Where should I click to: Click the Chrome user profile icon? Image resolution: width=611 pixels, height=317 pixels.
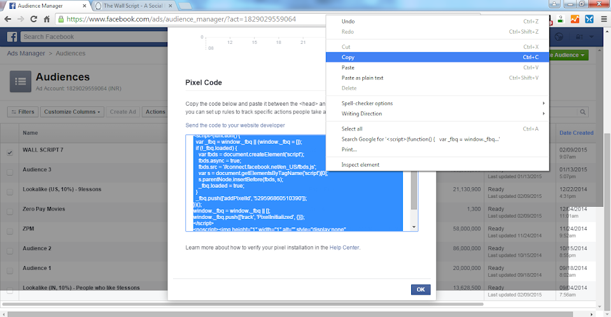pyautogui.click(x=554, y=4)
